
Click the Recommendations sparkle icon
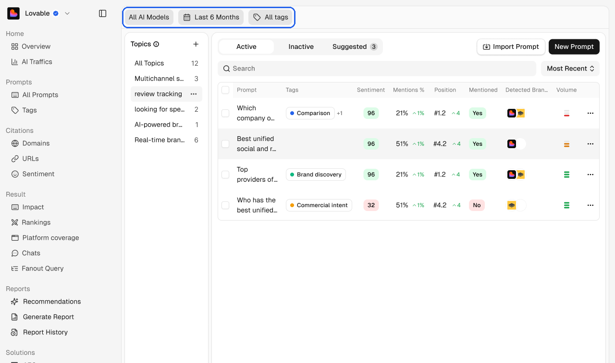tap(15, 302)
